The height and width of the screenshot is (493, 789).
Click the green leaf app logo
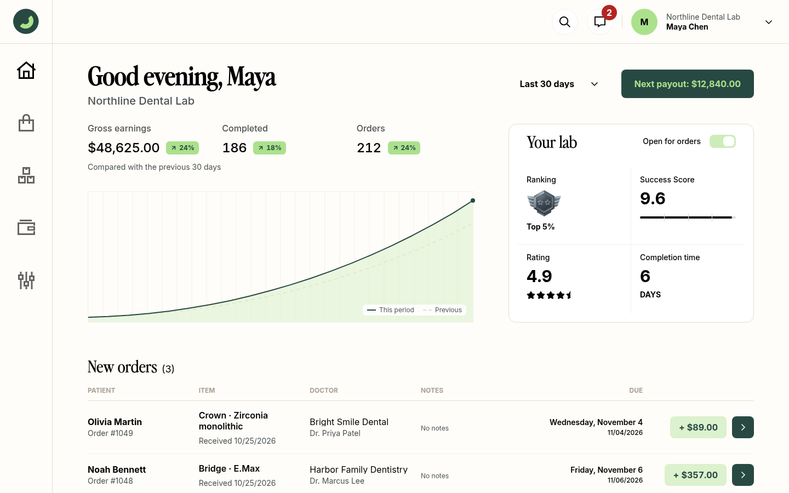pyautogui.click(x=26, y=21)
